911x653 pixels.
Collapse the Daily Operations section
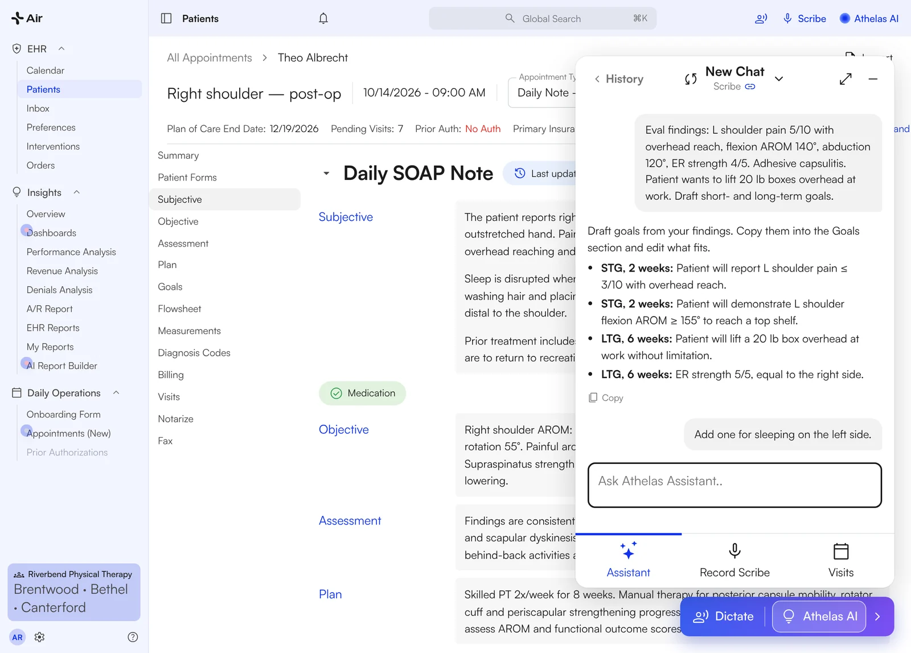coord(116,393)
